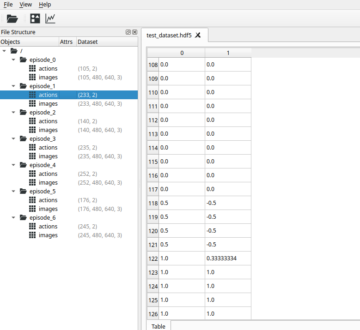Click column header 1 in the table
360x330 pixels.
point(228,53)
